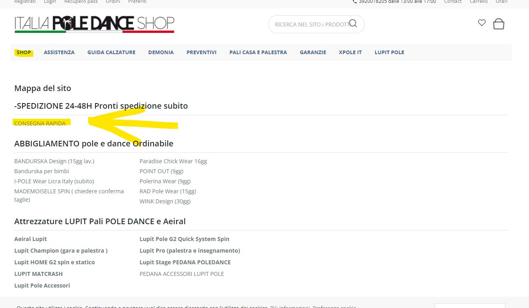Screen dimensions: 529x308
Task: Go to PREVENTIVI in the navigation
Action: click(x=201, y=52)
